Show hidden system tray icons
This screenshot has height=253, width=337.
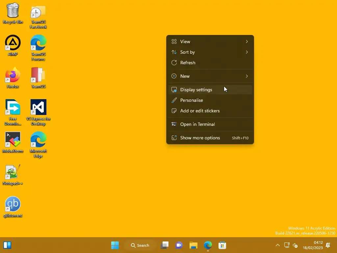click(278, 245)
